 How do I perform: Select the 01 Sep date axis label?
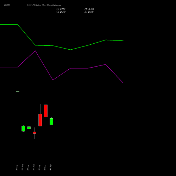click(x=45, y=168)
